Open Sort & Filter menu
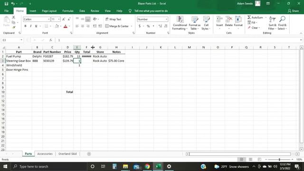This screenshot has height=171, width=304. [272, 23]
